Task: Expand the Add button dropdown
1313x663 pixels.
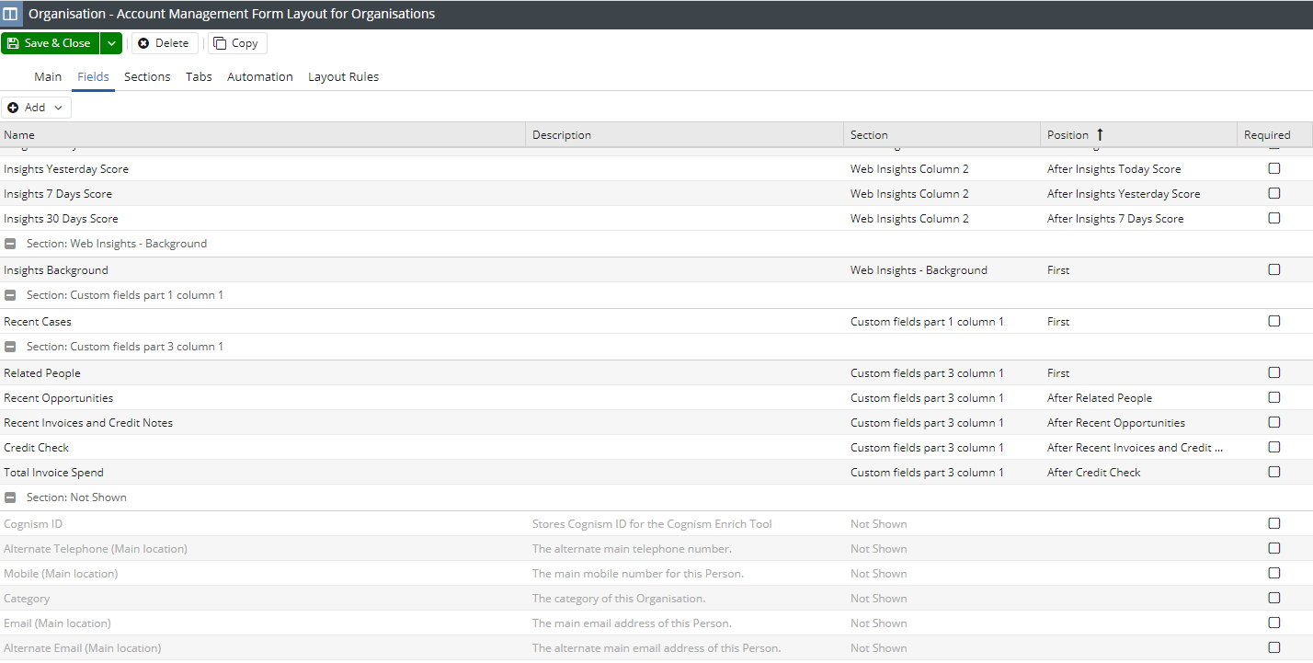Action: click(x=56, y=107)
